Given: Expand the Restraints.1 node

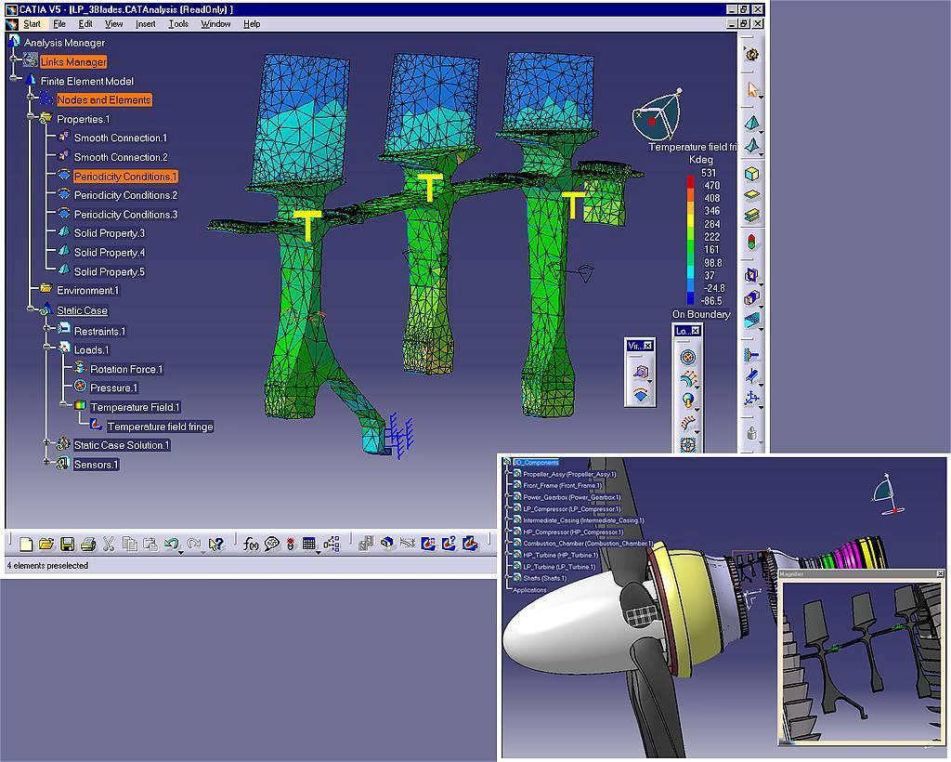Looking at the screenshot, I should pos(46,329).
